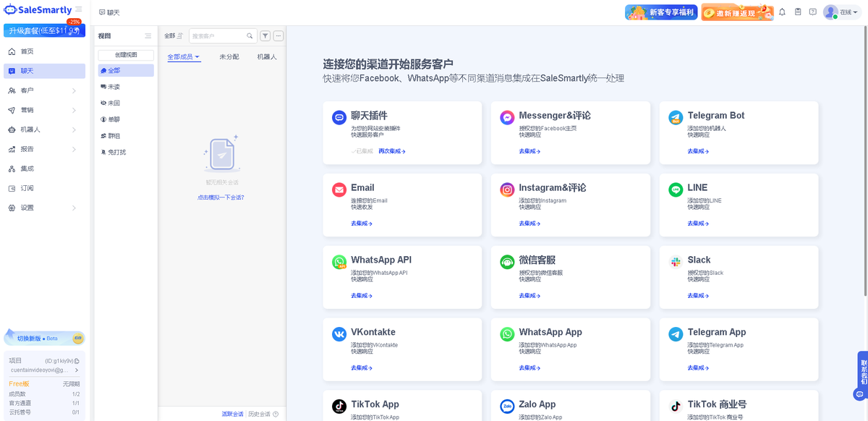Click the VKontakte channel icon
Screen dimensions: 868x421
click(x=339, y=334)
